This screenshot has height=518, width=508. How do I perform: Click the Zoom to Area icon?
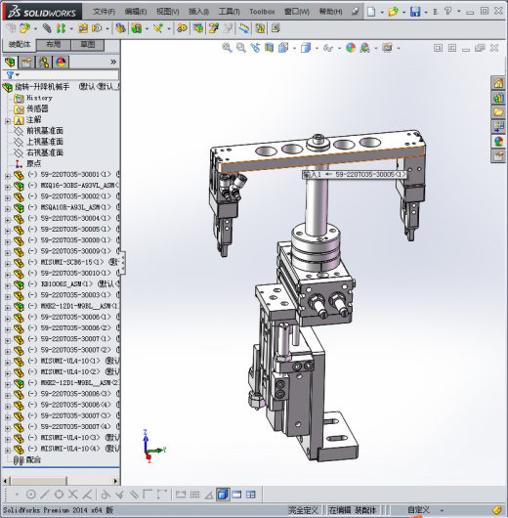click(x=241, y=48)
